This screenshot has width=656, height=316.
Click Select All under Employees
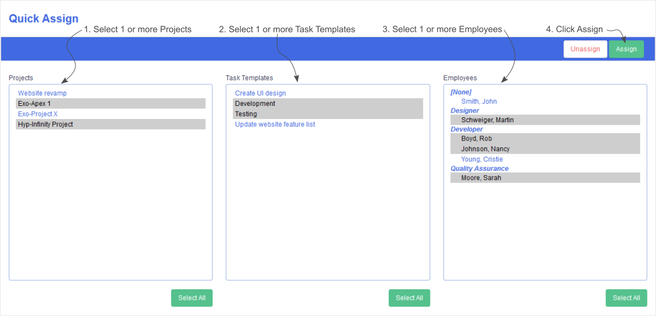point(626,298)
